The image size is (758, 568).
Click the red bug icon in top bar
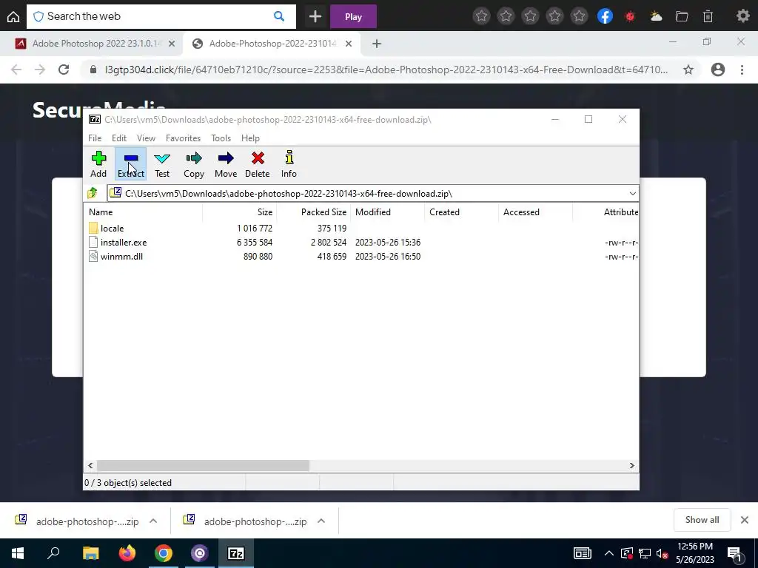pos(629,16)
